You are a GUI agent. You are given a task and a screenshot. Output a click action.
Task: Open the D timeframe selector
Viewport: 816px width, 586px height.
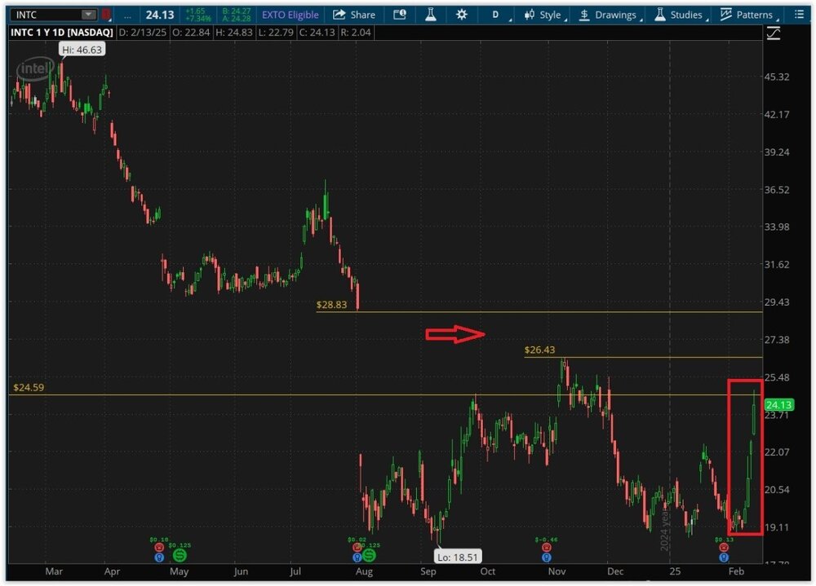point(495,15)
